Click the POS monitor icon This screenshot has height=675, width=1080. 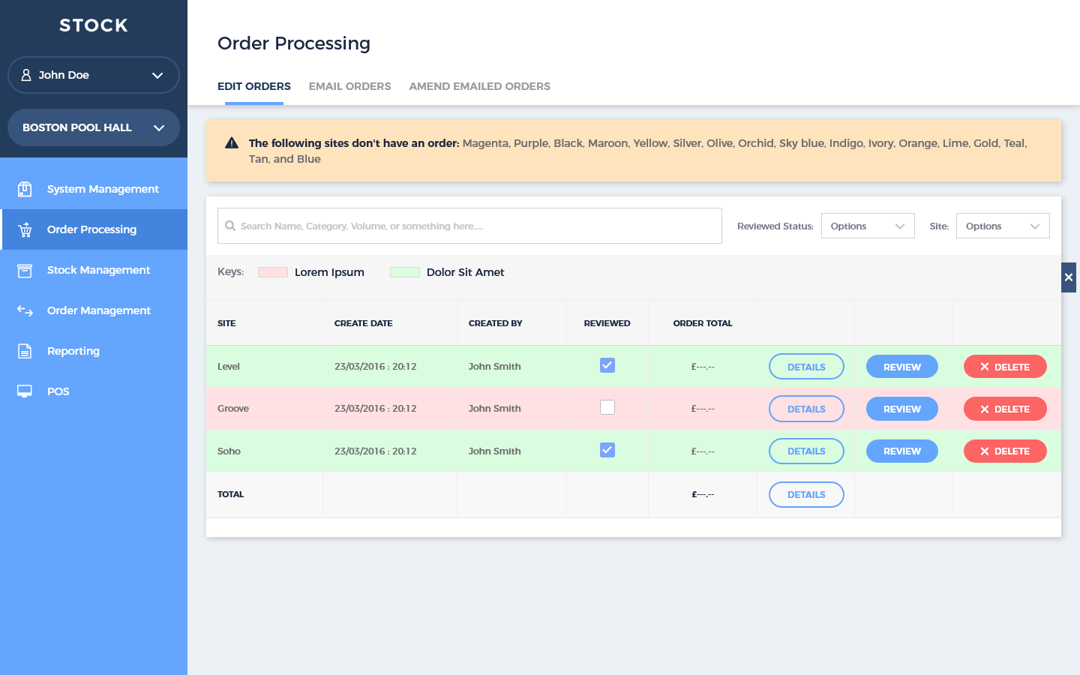pyautogui.click(x=25, y=391)
